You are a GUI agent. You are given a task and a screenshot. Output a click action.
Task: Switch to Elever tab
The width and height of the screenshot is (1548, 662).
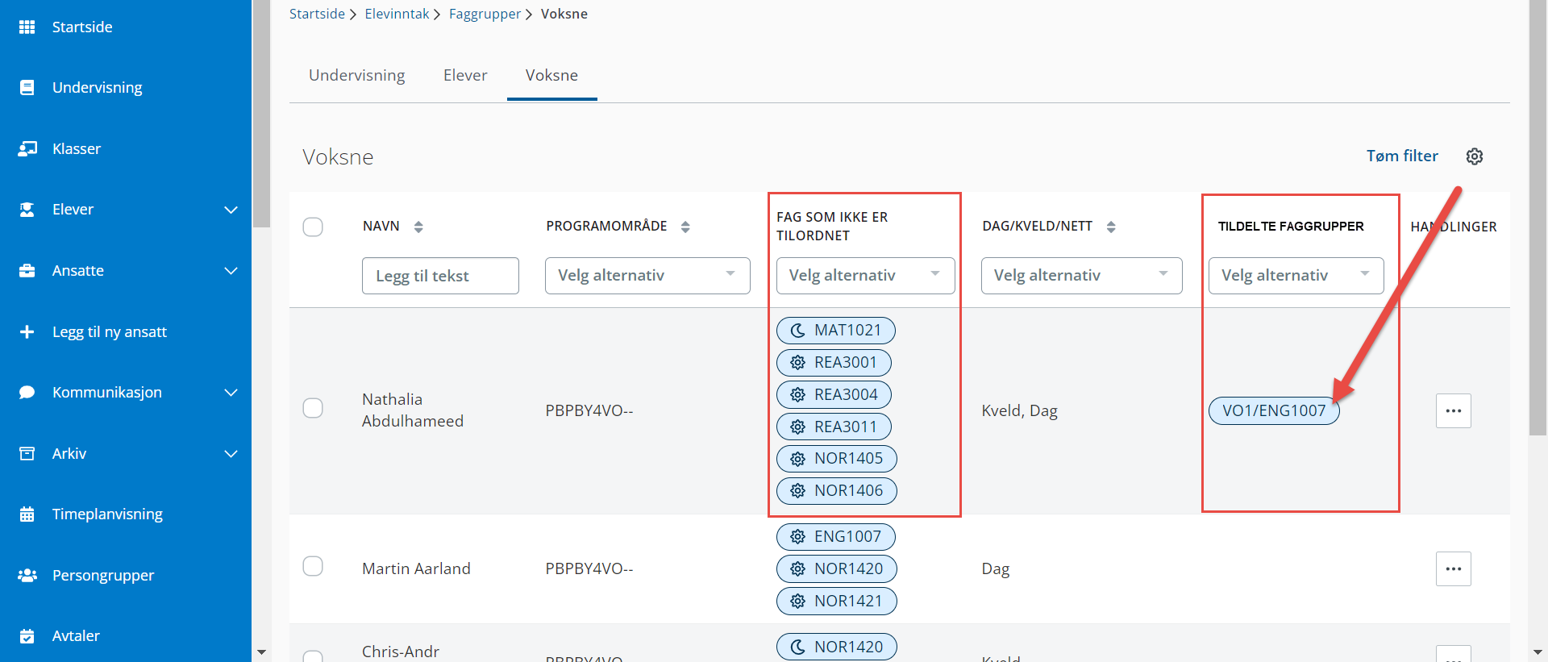point(465,75)
